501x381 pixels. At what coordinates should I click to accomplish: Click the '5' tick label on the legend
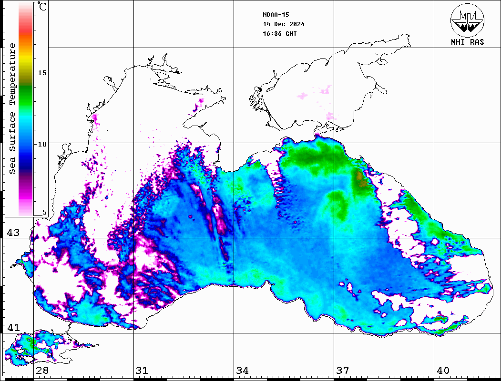44,212
